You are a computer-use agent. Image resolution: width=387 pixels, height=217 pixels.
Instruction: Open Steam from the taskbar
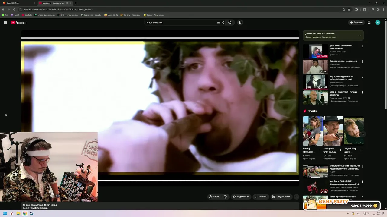click(31, 214)
